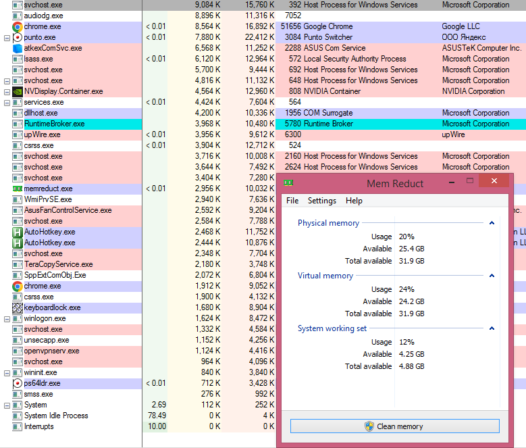The height and width of the screenshot is (448, 526).
Task: Click the first AutoHotkey.exe green H icon
Action: (x=18, y=232)
